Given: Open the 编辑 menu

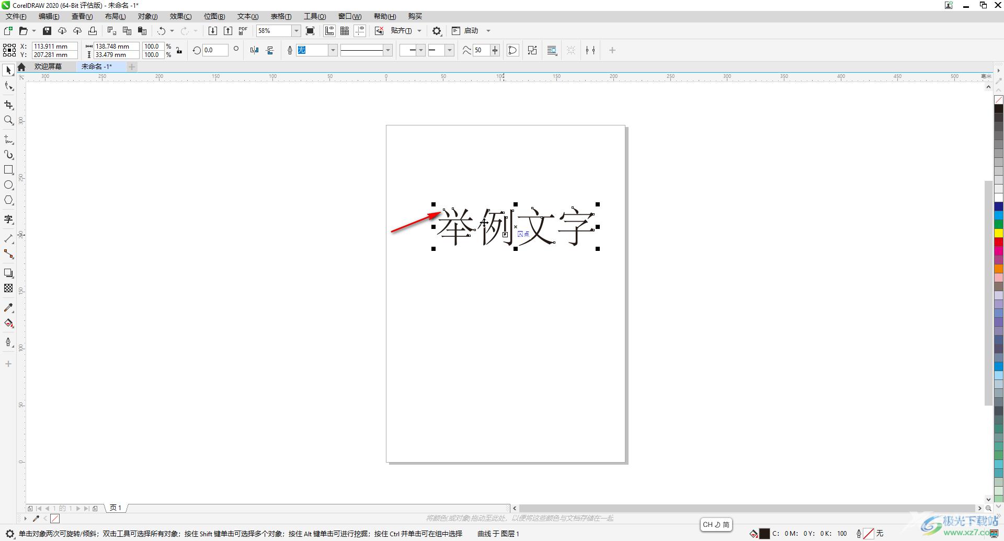Looking at the screenshot, I should coord(49,16).
